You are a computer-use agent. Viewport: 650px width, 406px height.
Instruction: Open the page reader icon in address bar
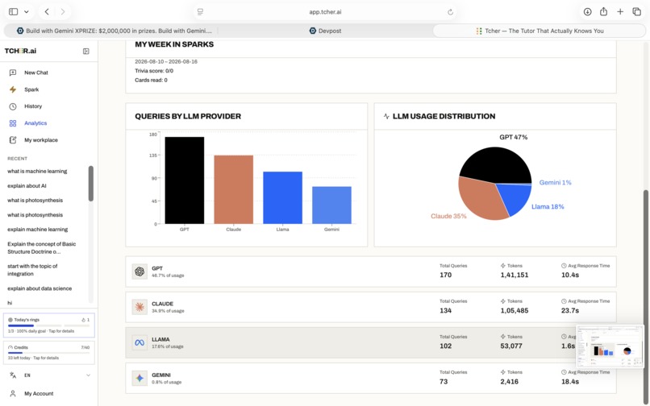pyautogui.click(x=200, y=12)
